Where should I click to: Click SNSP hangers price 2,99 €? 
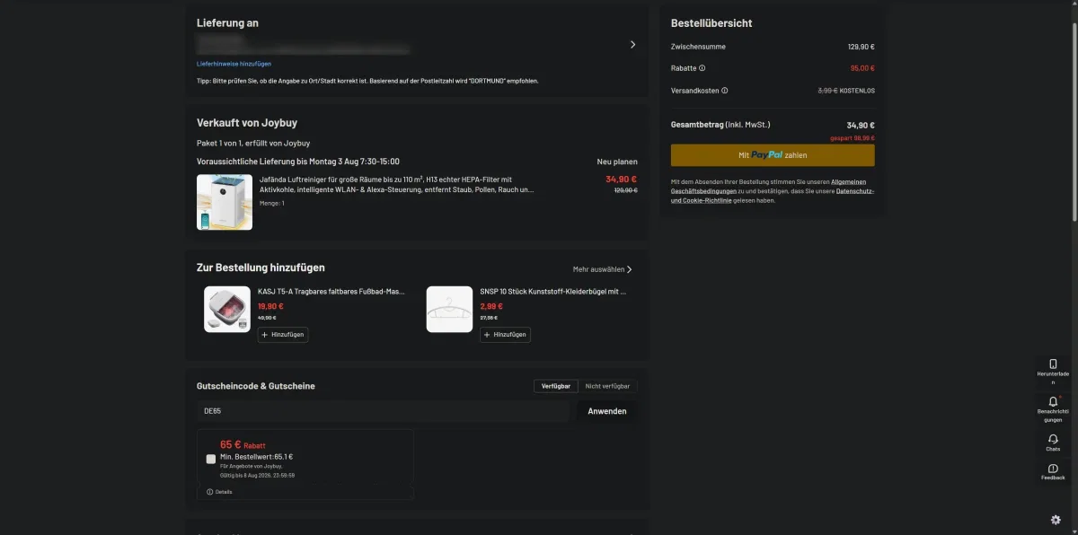(x=492, y=306)
